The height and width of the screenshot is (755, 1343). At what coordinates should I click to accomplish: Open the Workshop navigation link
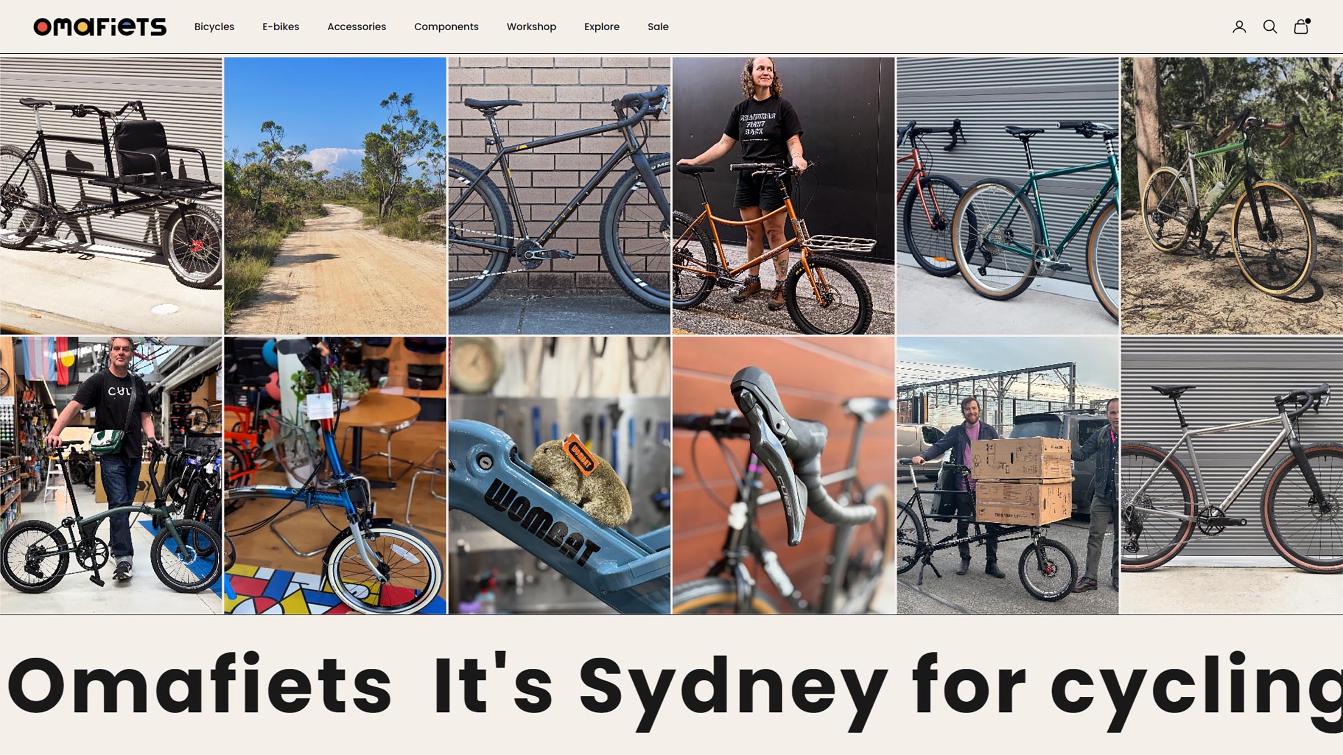point(531,27)
